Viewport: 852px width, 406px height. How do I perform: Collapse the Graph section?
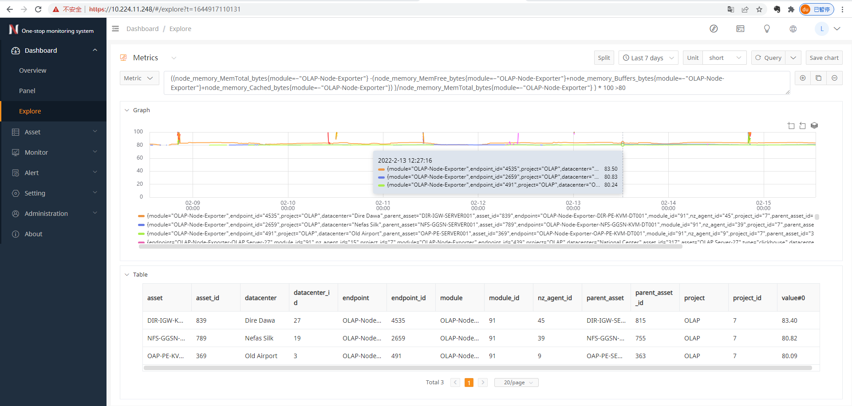(127, 110)
